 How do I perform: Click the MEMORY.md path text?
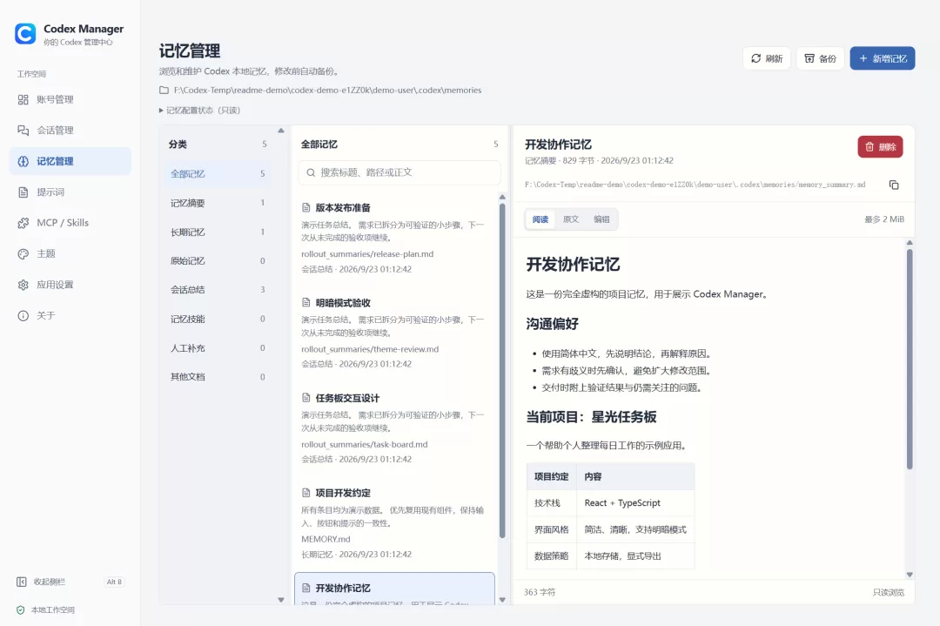(326, 540)
